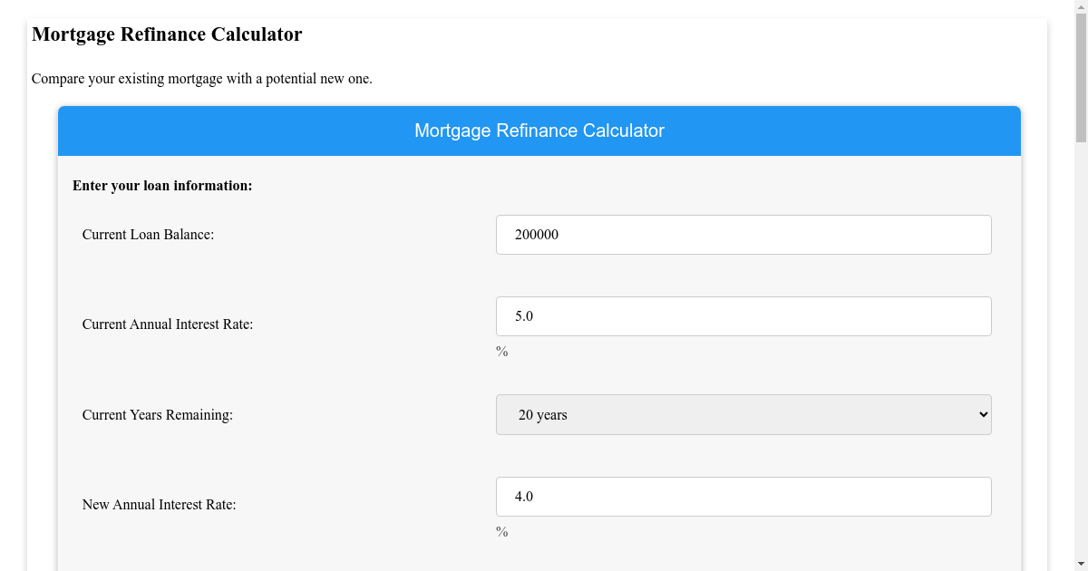Viewport: 1088px width, 571px height.
Task: Click the blue Mortgage Refinance Calculator banner
Action: click(x=539, y=131)
